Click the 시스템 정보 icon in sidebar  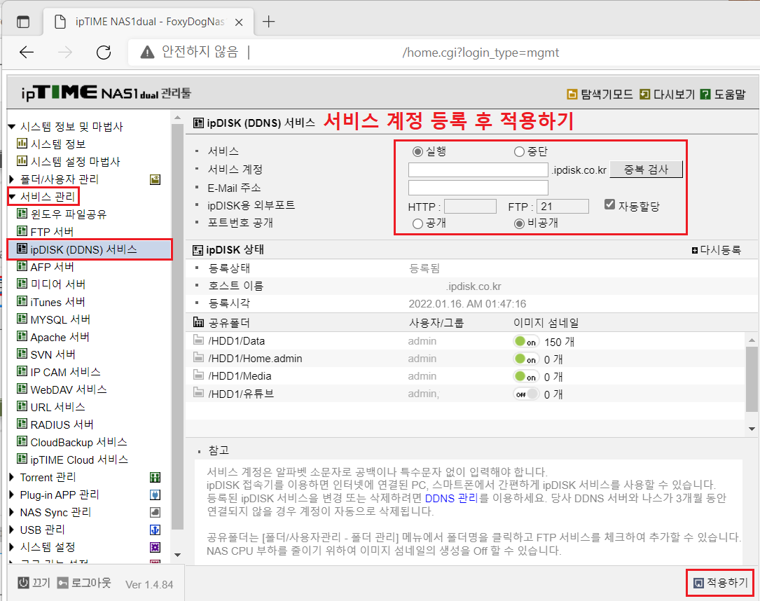[22, 144]
